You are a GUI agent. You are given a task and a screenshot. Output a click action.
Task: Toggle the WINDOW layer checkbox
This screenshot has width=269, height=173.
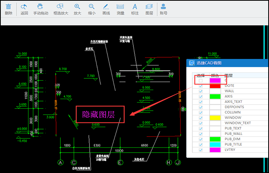201,118
